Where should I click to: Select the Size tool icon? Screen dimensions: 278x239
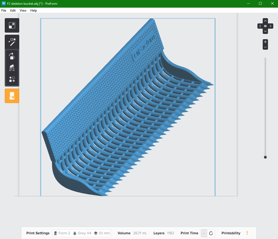tap(12, 25)
